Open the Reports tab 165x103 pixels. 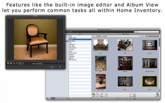70,32
